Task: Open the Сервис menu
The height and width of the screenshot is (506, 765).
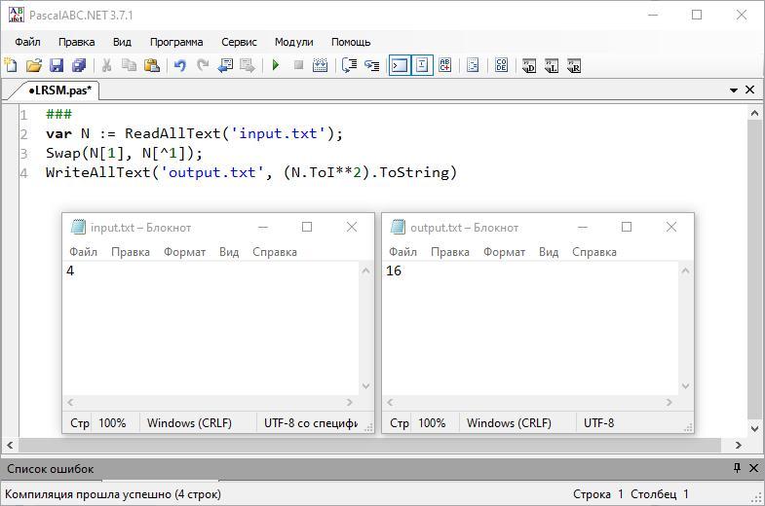Action: [x=239, y=42]
